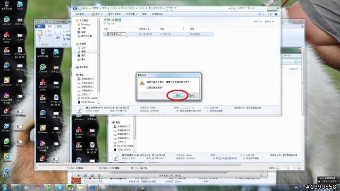This screenshot has height=191, width=340.
Task: Open the 1411.jpg desktop file
Action: coord(20,83)
